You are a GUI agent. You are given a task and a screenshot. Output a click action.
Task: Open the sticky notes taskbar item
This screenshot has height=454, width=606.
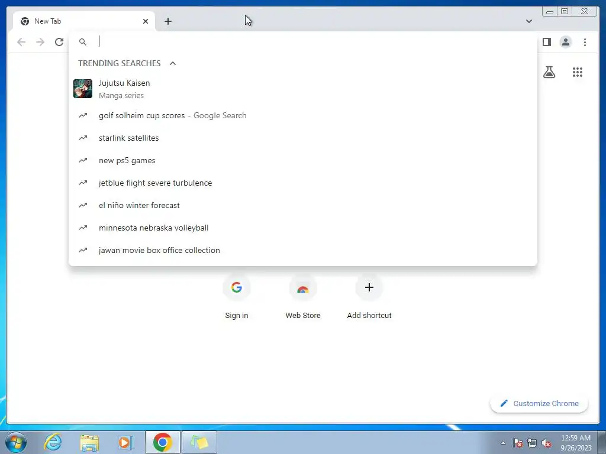[199, 442]
